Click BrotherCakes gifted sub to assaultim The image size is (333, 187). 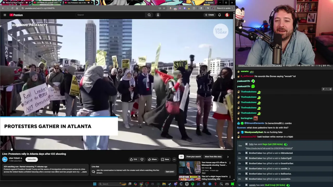(270, 179)
